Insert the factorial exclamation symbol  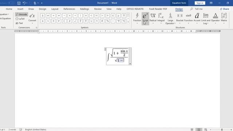click(80, 16)
